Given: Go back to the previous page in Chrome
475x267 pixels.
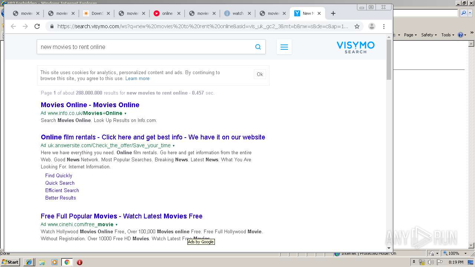Looking at the screenshot, I should click(13, 26).
